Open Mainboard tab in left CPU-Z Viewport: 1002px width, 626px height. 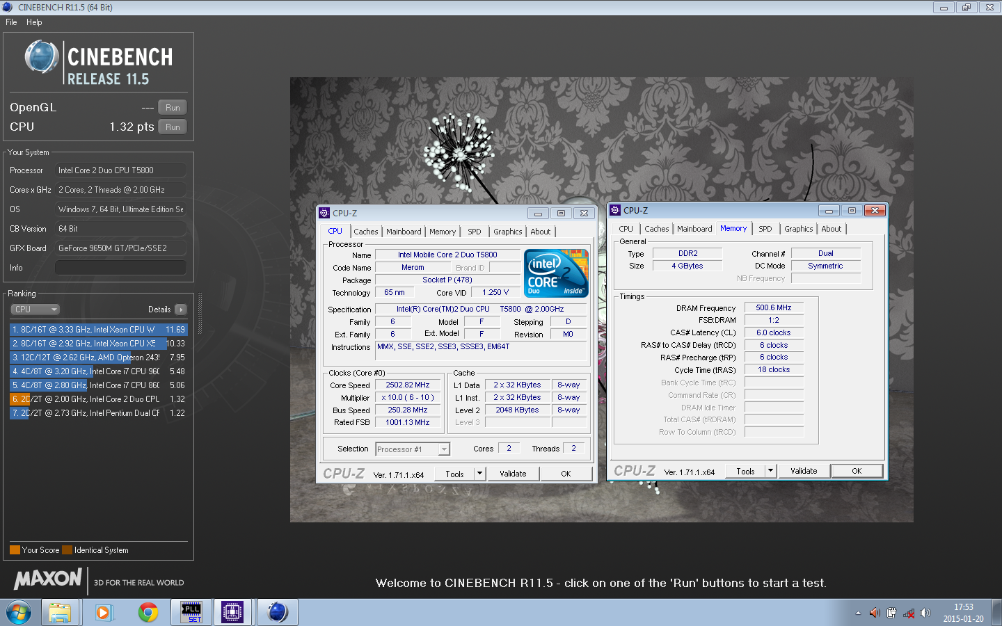tap(404, 232)
